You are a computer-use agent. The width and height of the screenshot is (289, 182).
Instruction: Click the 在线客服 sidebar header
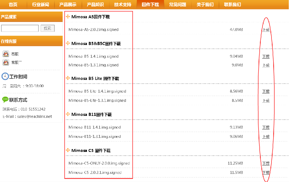pyautogui.click(x=31, y=41)
